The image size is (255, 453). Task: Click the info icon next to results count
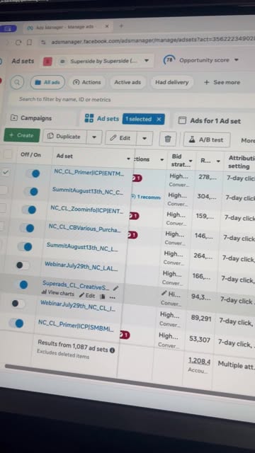coord(112,350)
